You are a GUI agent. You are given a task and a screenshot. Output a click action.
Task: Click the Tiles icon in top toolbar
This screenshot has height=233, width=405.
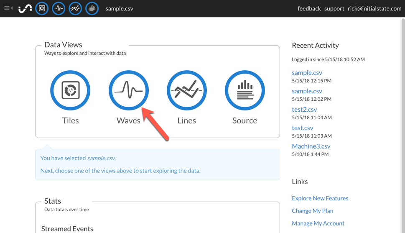(42, 8)
